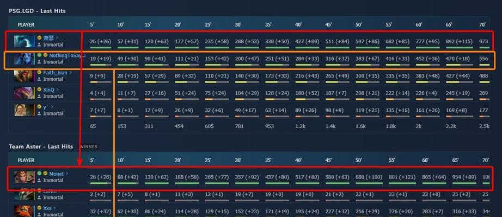
Task: Click the green bar under Monet's 517 (+80)
Action: click(307, 183)
